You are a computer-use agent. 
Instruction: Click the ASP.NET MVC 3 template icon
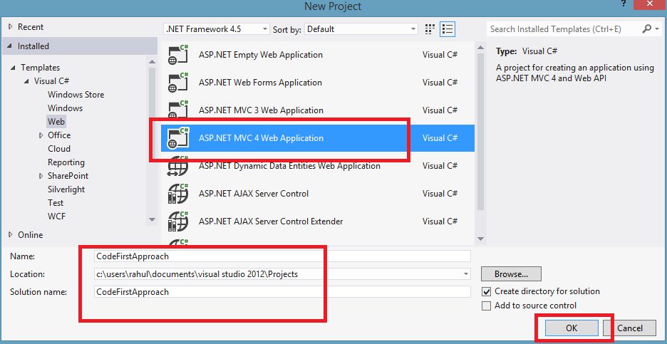(x=177, y=111)
